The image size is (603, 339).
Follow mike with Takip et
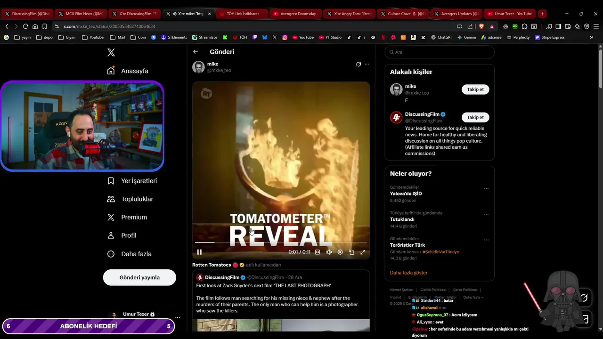[x=475, y=89]
